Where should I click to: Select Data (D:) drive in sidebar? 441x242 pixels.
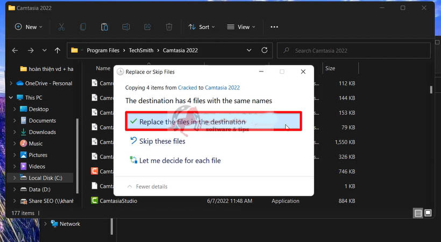[x=40, y=189]
